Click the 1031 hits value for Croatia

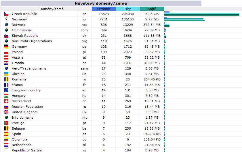128,63
